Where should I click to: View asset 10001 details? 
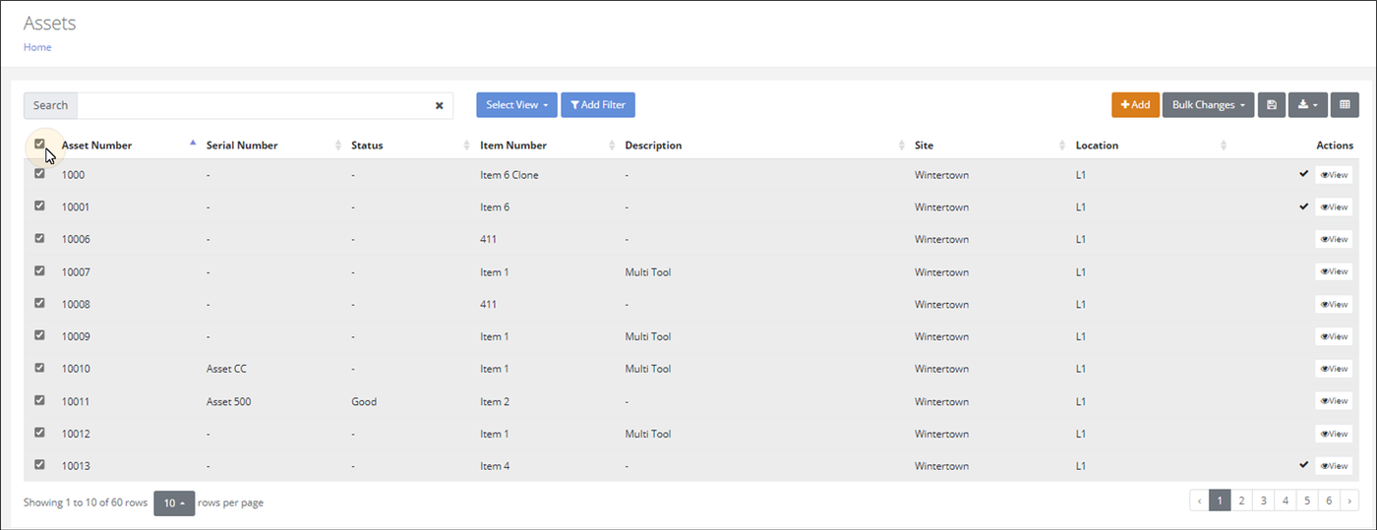1334,207
